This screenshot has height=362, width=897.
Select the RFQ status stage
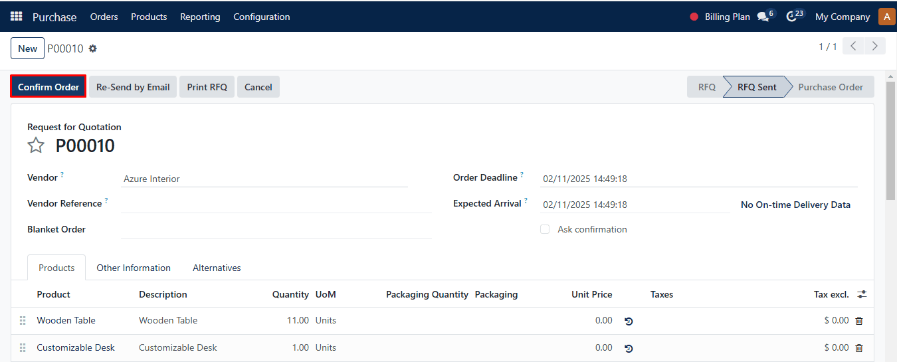[706, 87]
